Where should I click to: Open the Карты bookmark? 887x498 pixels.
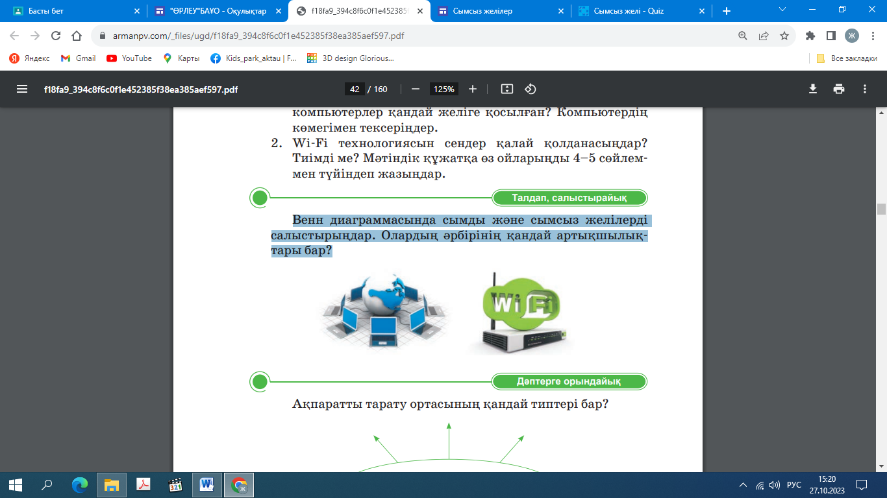click(x=181, y=58)
